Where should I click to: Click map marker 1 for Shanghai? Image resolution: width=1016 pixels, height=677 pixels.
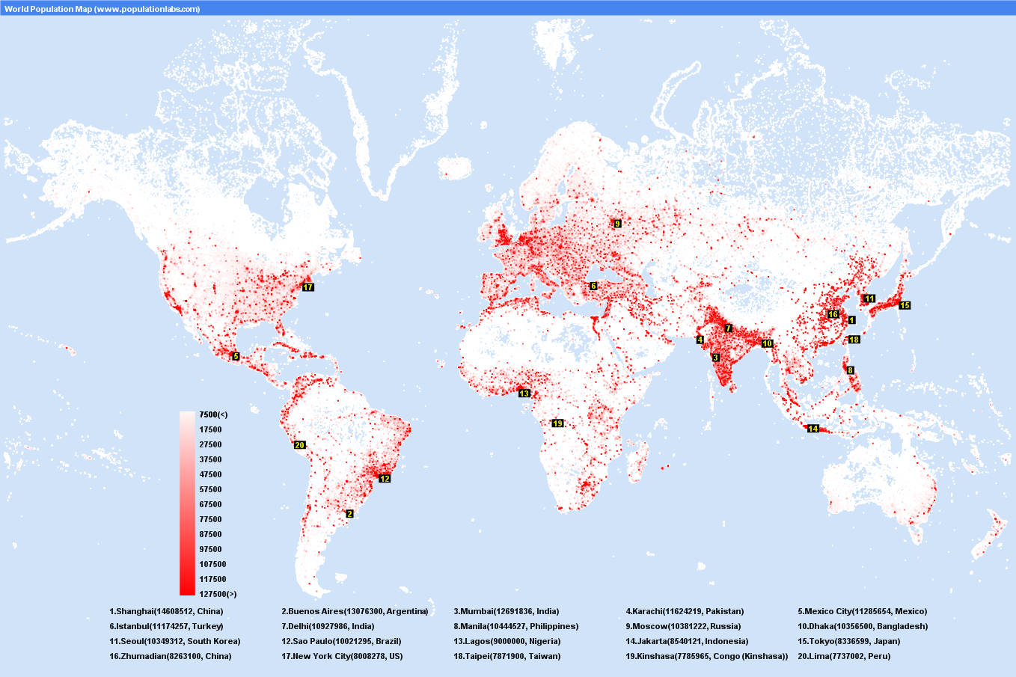coord(851,320)
